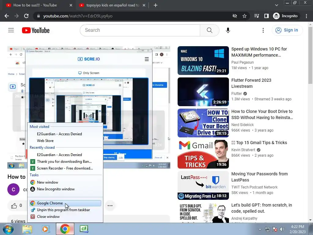Open the Clone Your Boot Drive thumbnail
This screenshot has height=235, width=313.
pyautogui.click(x=203, y=123)
